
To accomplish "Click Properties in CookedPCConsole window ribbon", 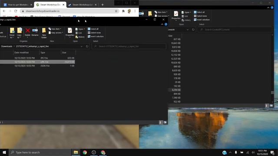I will coord(176,16).
